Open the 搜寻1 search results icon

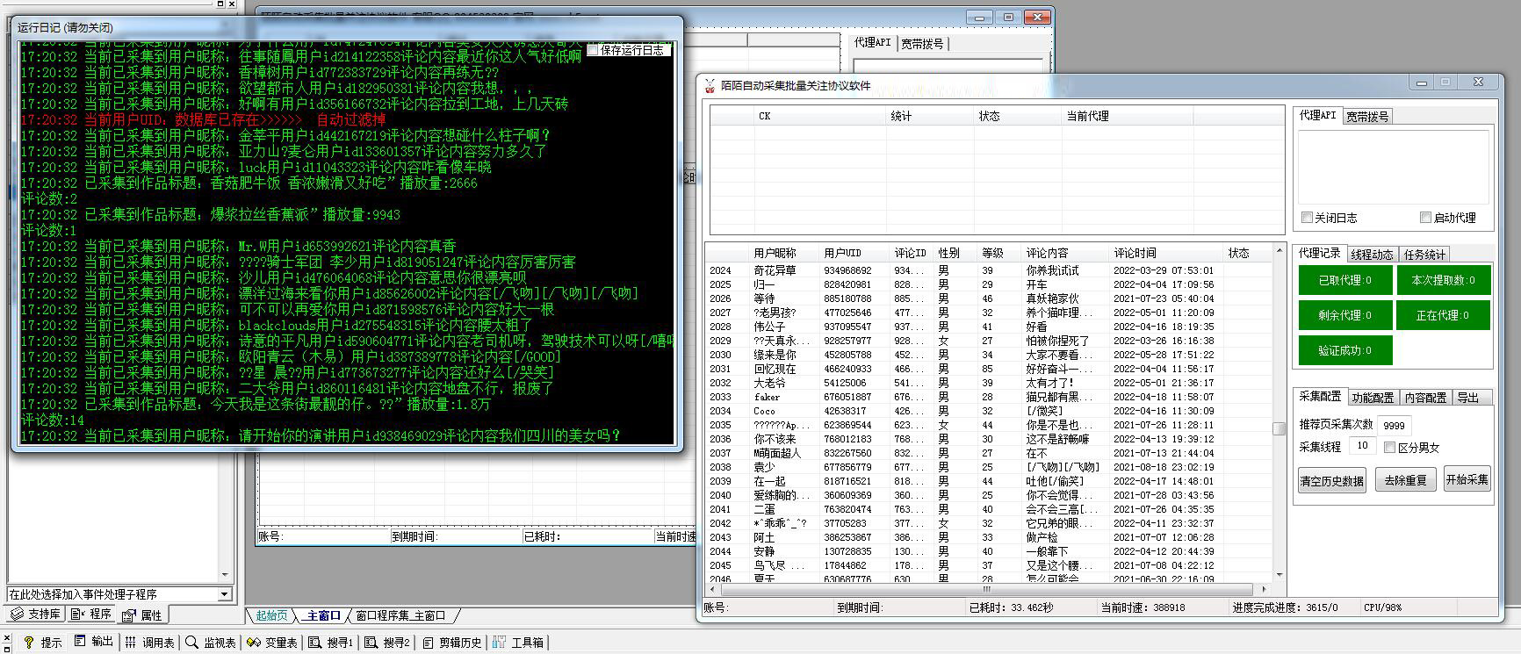pyautogui.click(x=314, y=643)
